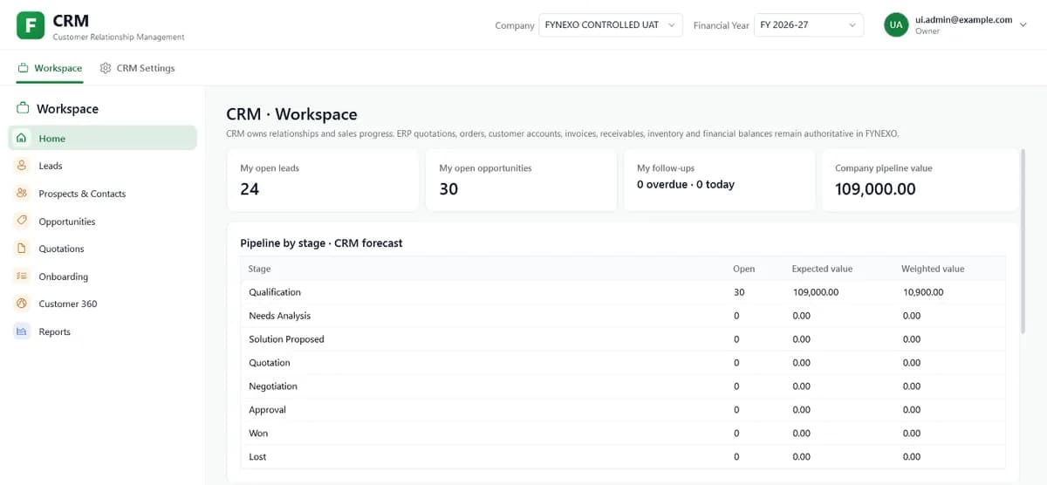Click the Qualification stage row
The image size is (1047, 485).
pyautogui.click(x=623, y=292)
